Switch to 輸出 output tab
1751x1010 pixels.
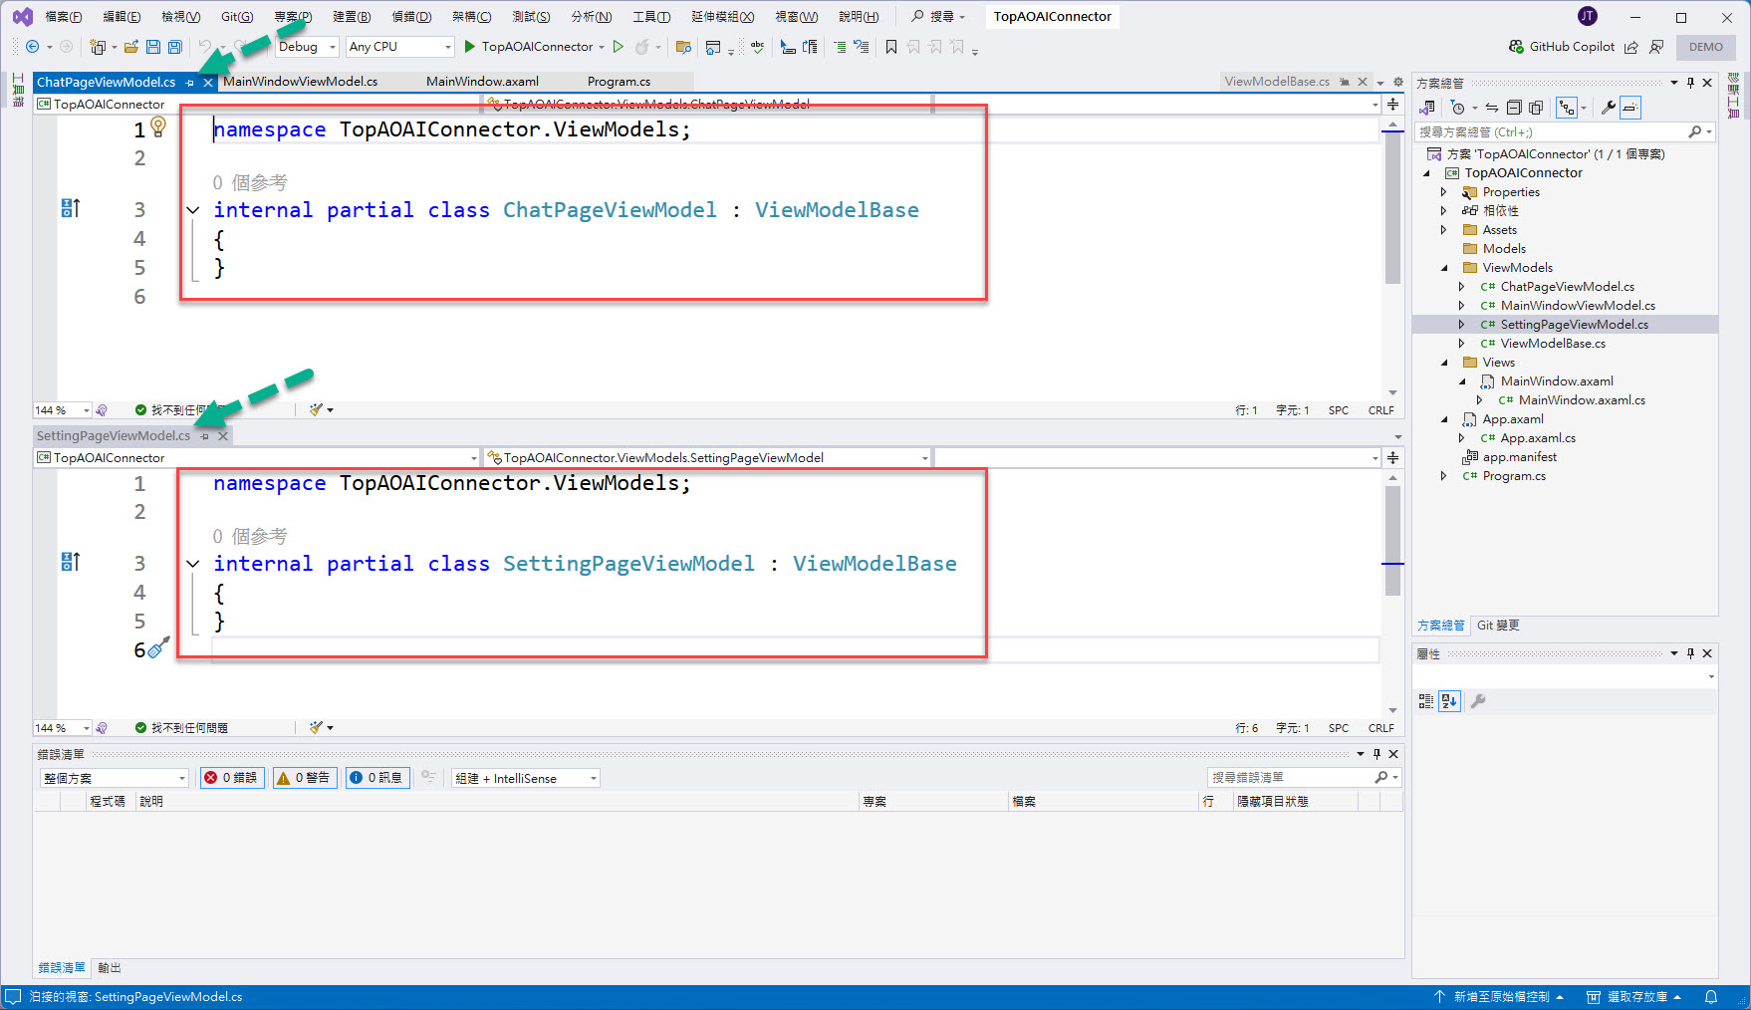[x=110, y=968]
